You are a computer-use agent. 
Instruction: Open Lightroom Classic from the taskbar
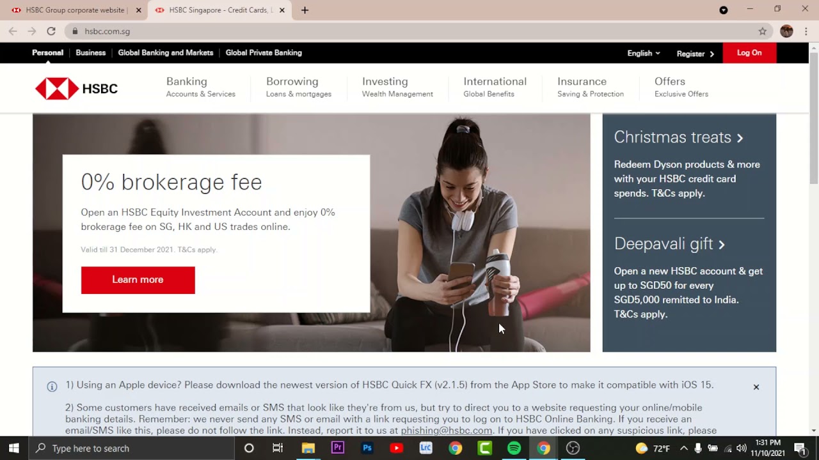pyautogui.click(x=425, y=448)
